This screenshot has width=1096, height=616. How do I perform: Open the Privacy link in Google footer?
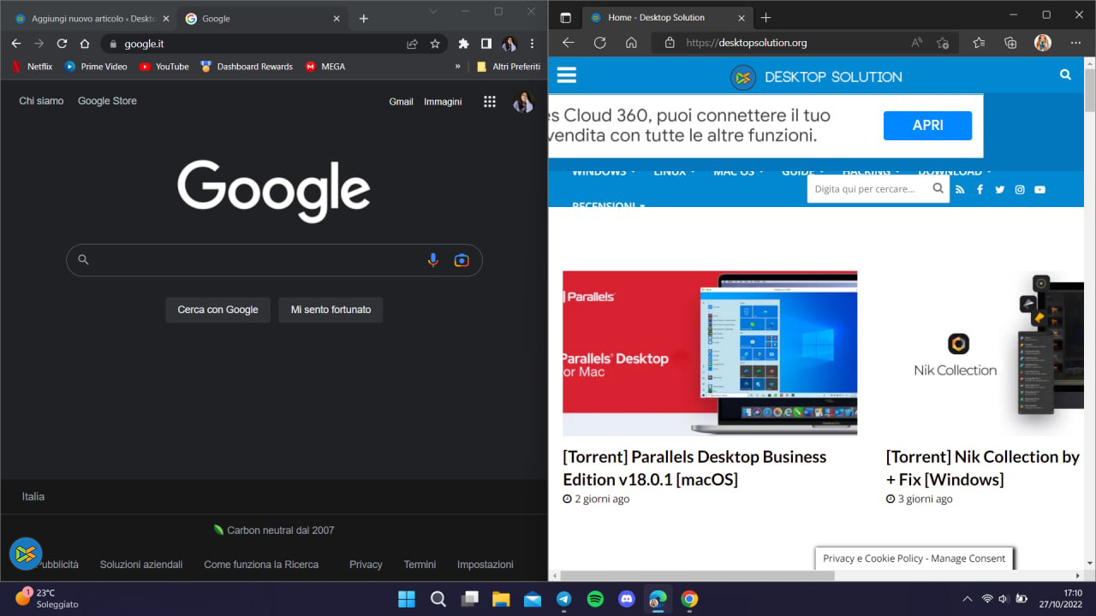point(366,565)
